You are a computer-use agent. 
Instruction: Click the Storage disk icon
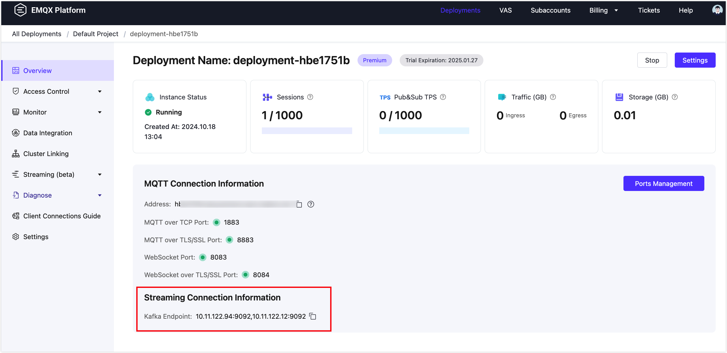(x=619, y=97)
